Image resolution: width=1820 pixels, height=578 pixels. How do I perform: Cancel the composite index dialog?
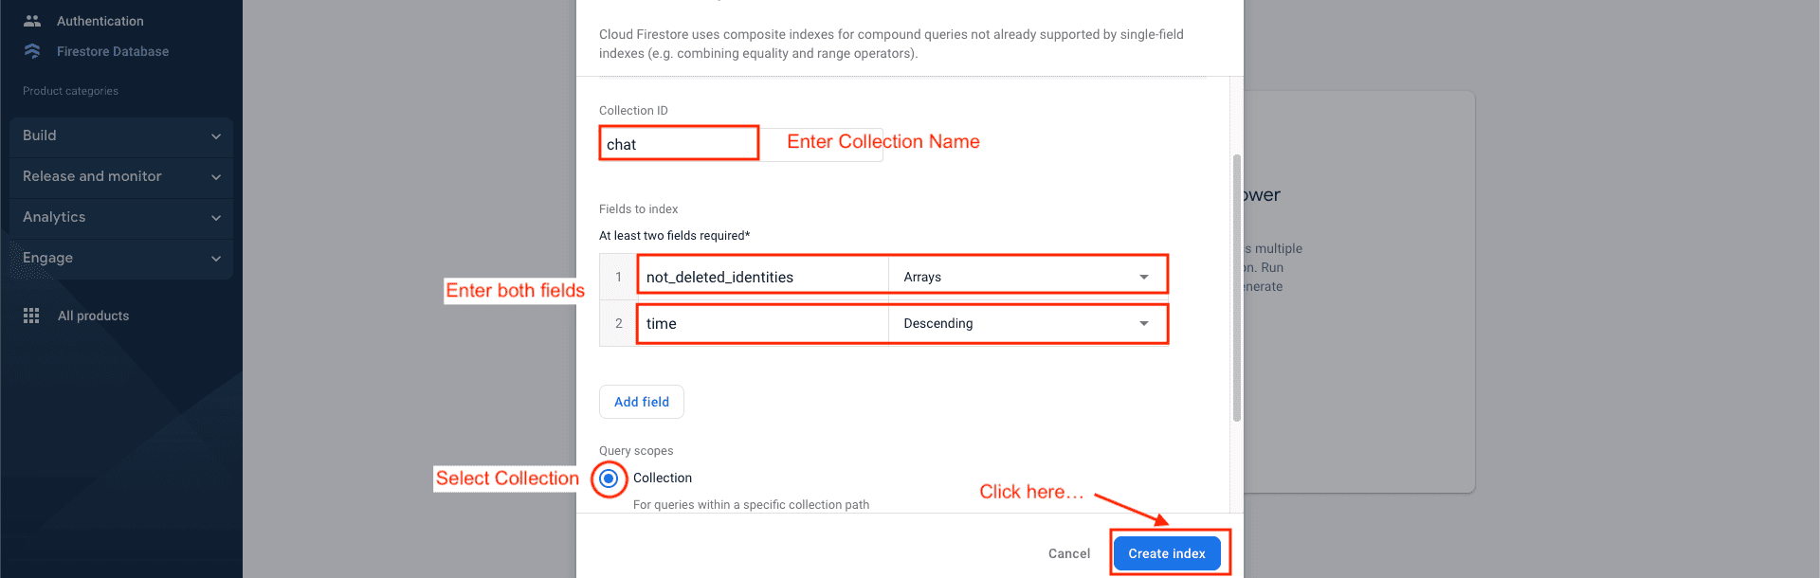1068,553
